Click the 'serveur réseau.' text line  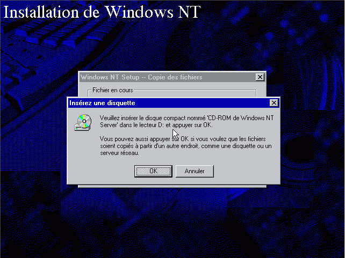click(x=119, y=153)
